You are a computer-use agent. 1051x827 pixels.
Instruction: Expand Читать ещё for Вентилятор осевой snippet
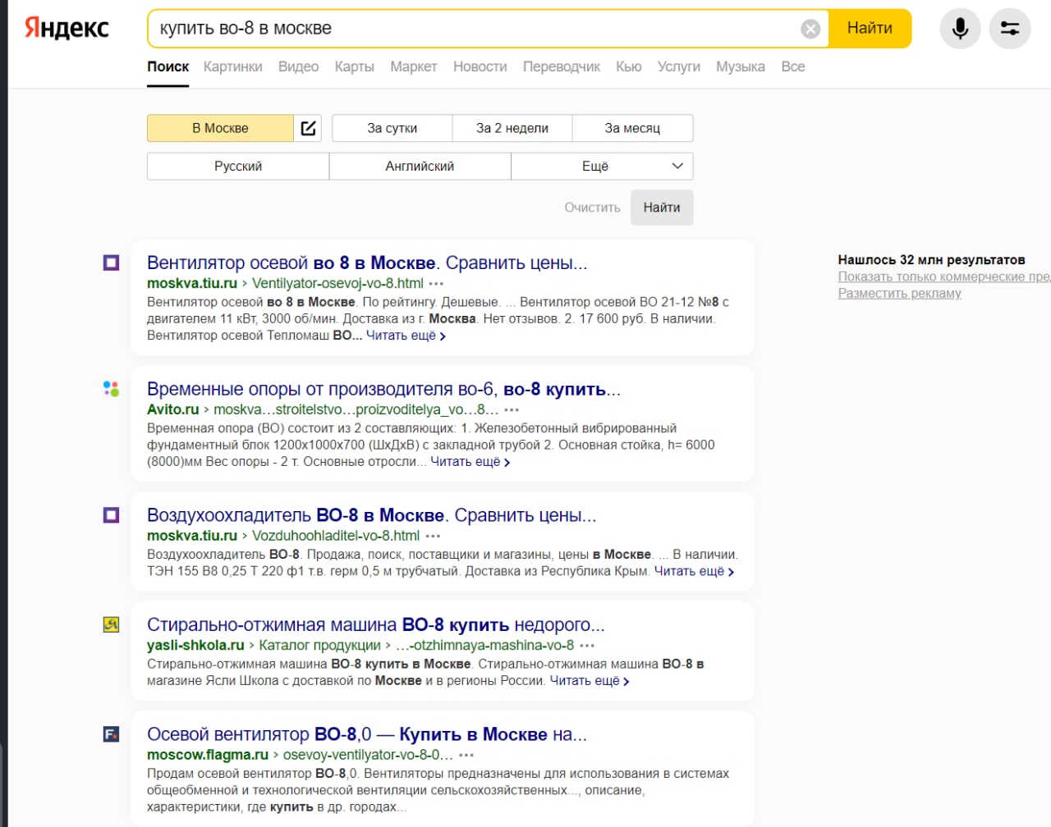(x=406, y=336)
